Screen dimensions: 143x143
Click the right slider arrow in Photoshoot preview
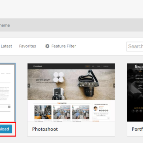coord(114,86)
